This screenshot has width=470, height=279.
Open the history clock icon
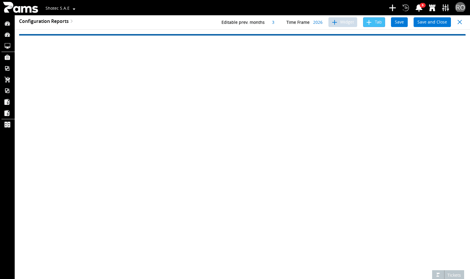[406, 8]
